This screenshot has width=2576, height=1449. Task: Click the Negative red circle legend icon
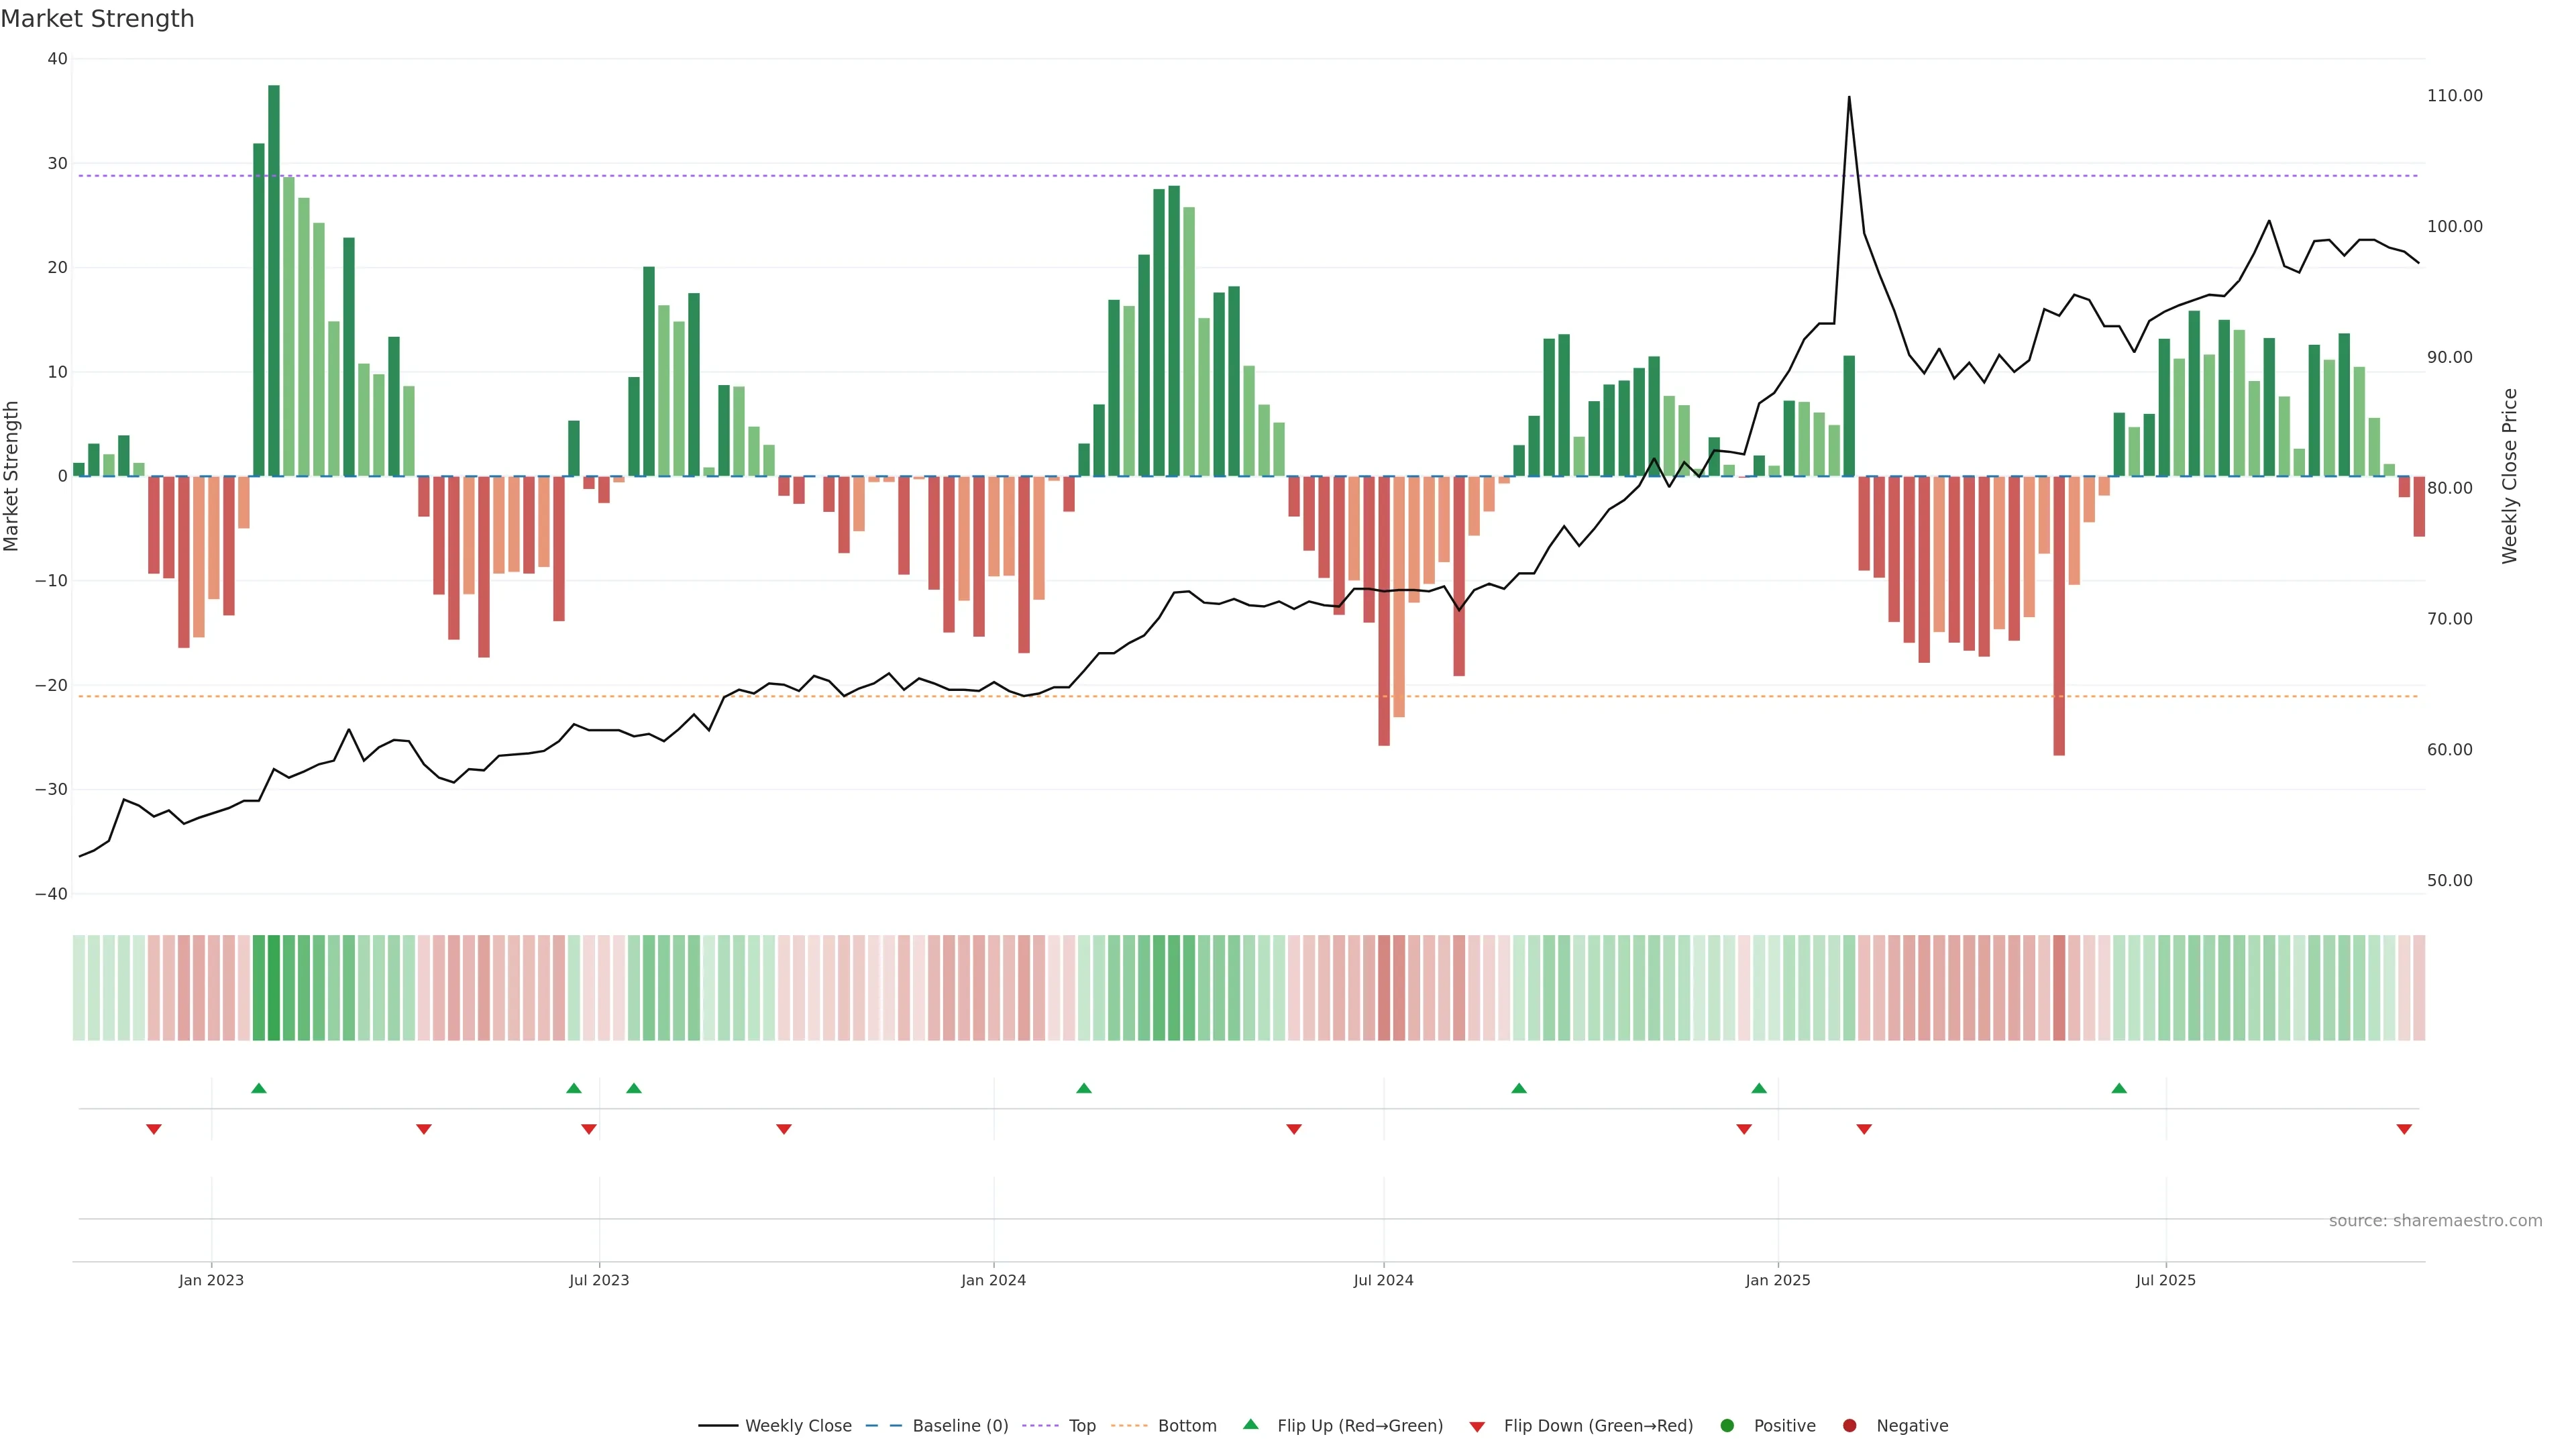click(x=1849, y=1425)
